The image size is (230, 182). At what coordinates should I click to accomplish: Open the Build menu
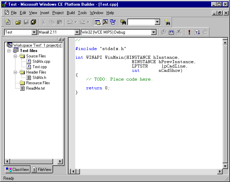(71, 13)
